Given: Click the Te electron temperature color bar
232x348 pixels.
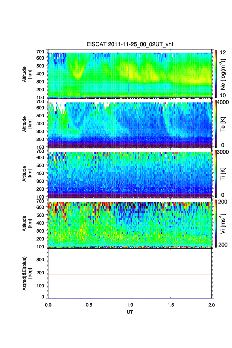Looking at the screenshot, I should [216, 124].
